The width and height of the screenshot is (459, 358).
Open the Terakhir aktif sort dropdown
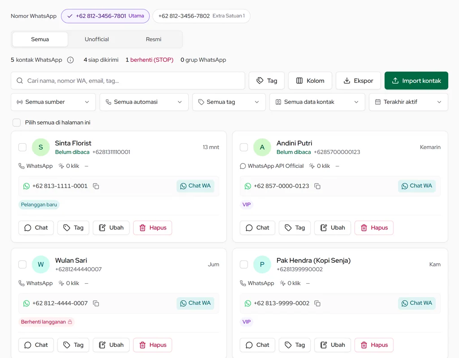click(x=409, y=102)
